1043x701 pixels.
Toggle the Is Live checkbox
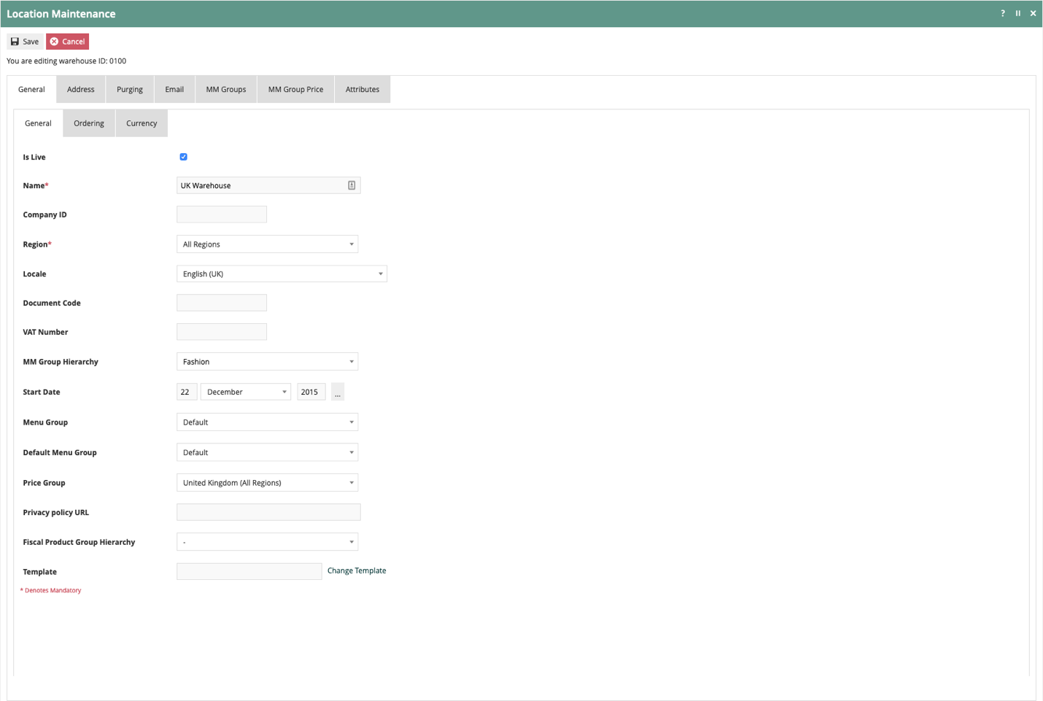[x=184, y=157]
